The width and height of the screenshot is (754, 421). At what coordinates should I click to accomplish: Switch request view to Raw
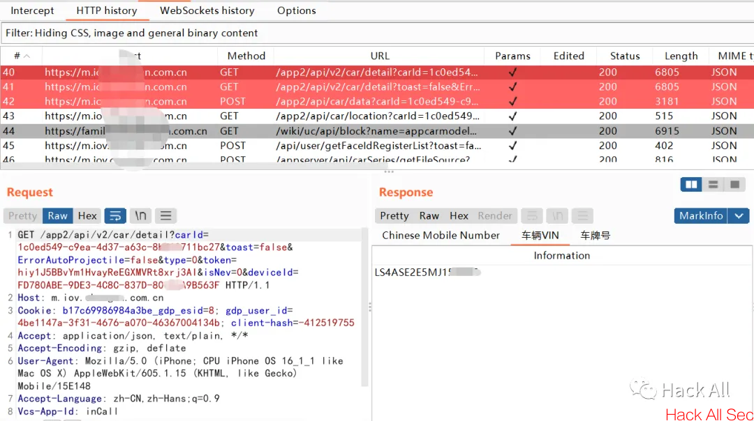click(x=58, y=216)
